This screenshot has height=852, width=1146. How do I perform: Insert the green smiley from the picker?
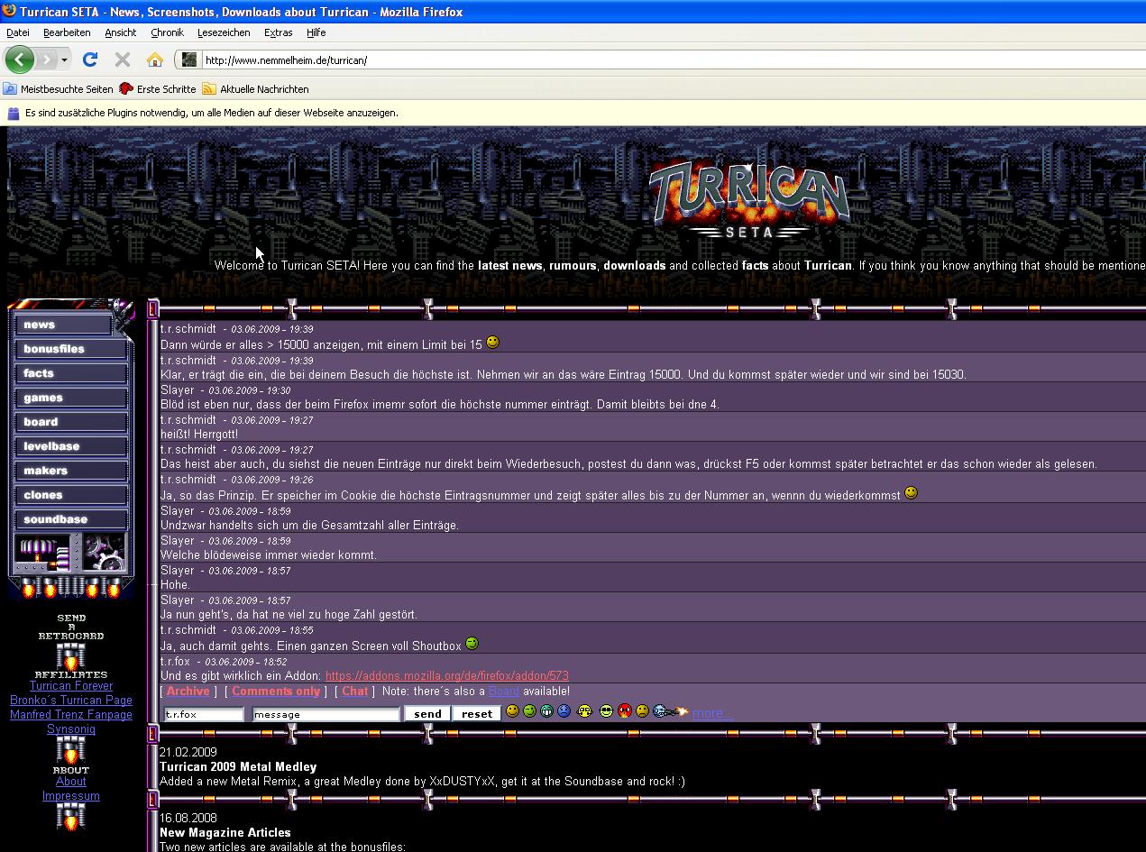(529, 711)
